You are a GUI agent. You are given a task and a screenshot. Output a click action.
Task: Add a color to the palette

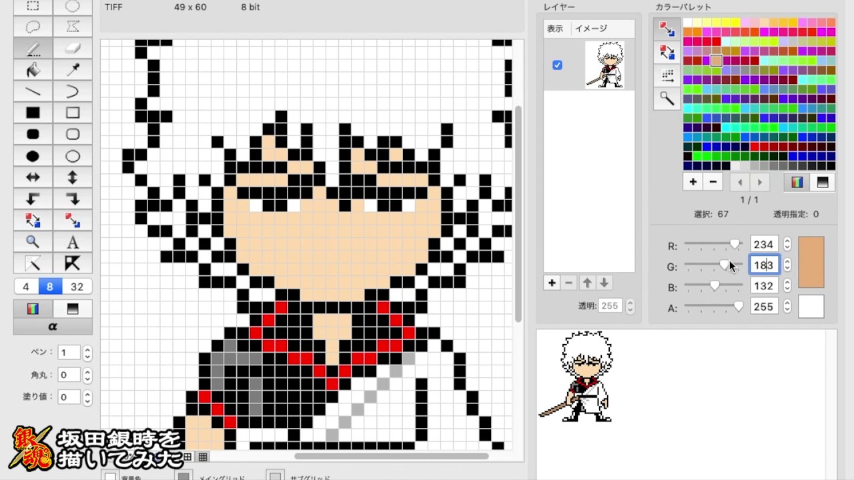693,182
